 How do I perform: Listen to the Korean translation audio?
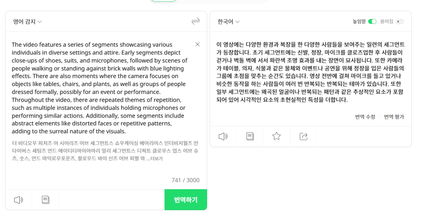[223, 136]
